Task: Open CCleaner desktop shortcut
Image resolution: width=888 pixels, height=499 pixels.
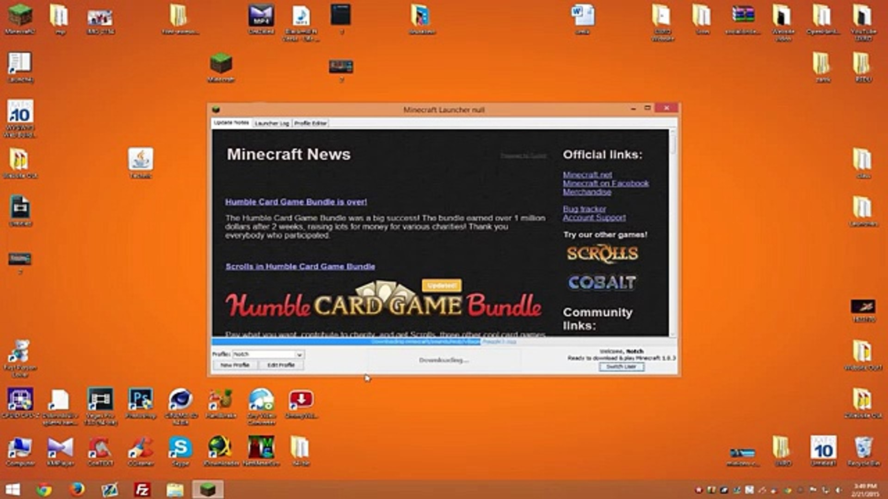Action: (x=141, y=447)
